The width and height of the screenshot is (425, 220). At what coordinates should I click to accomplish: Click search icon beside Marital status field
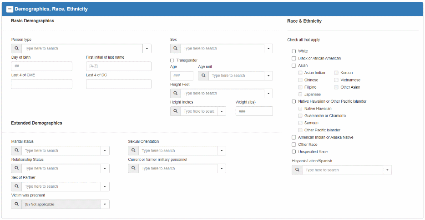[x=16, y=150]
